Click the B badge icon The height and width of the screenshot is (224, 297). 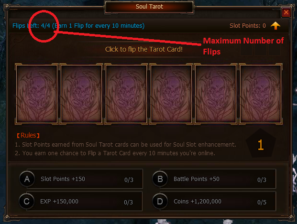[x=160, y=179]
